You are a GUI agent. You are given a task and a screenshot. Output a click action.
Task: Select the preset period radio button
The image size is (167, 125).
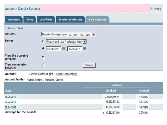[x=43, y=41]
